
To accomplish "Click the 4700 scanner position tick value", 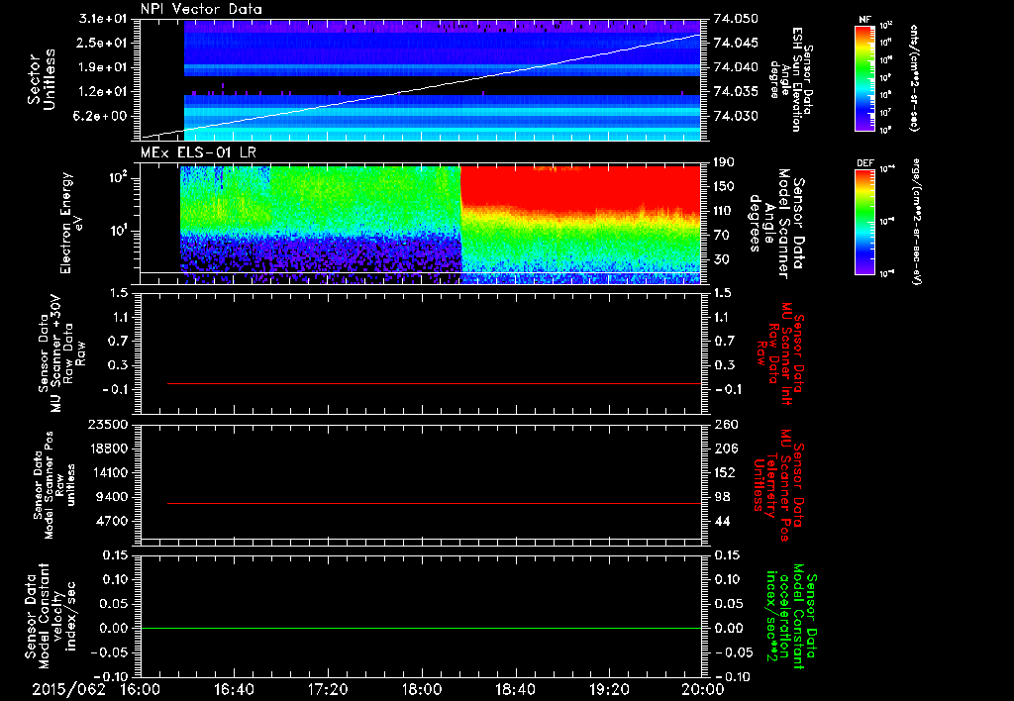I will [x=114, y=521].
